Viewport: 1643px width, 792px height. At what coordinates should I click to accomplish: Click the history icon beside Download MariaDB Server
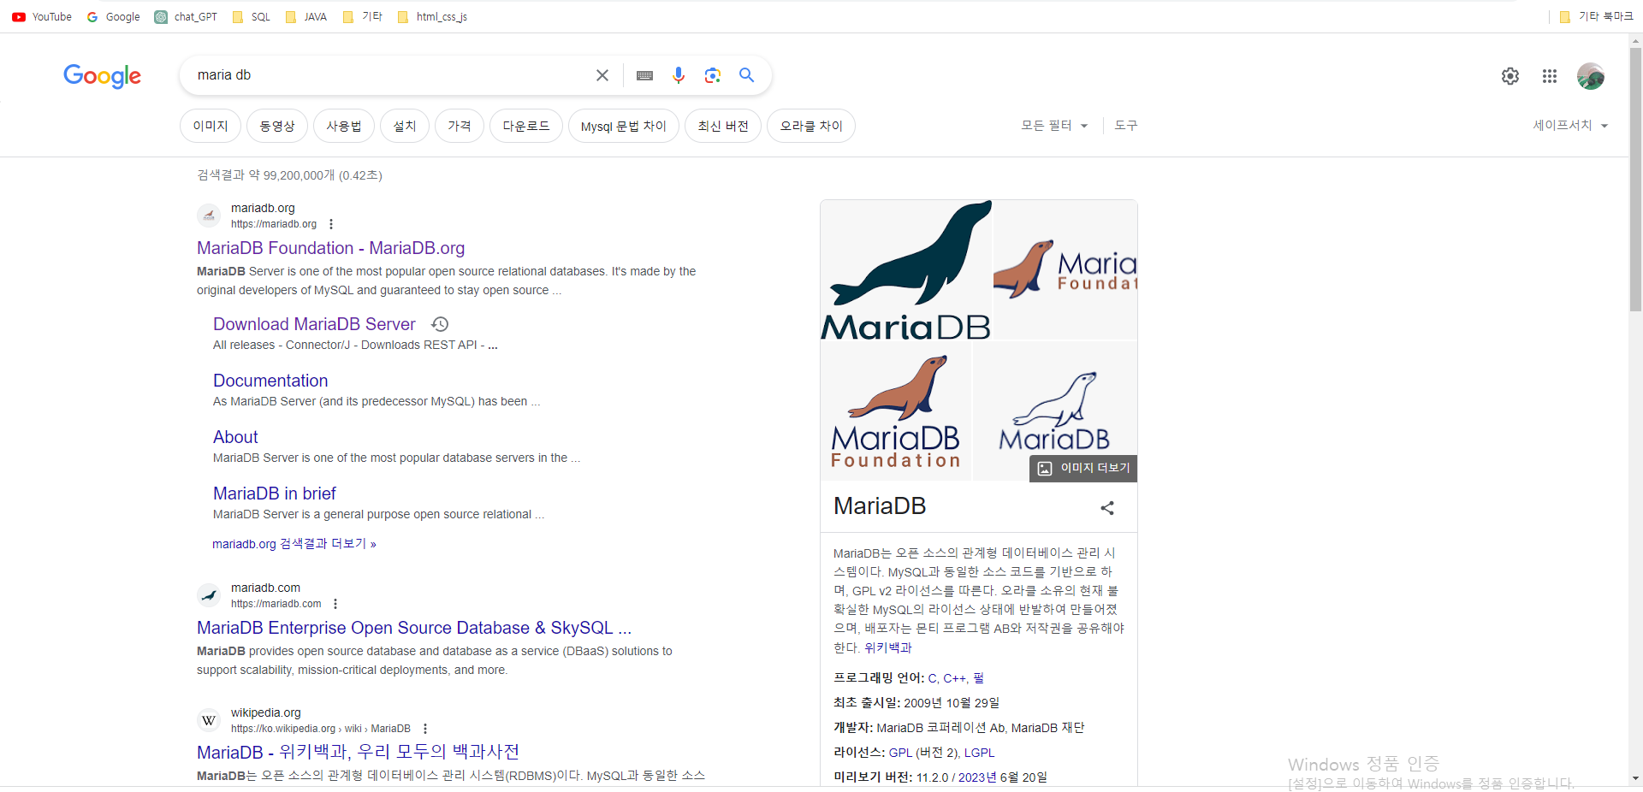pyautogui.click(x=440, y=324)
